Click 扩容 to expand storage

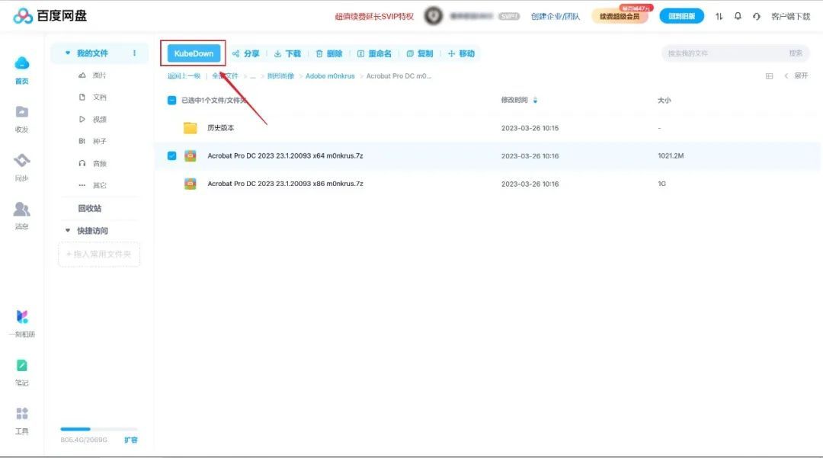(131, 440)
